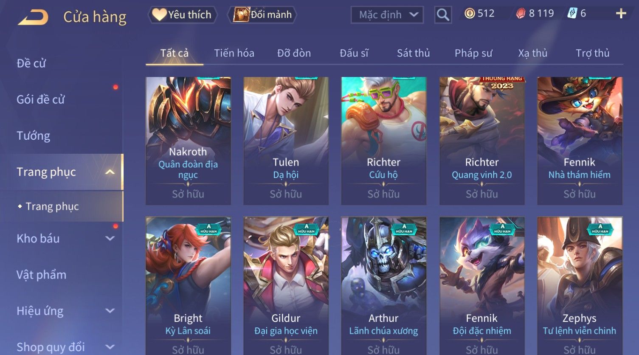Tap the plus icon to add currency
639x355 pixels.
tap(621, 14)
